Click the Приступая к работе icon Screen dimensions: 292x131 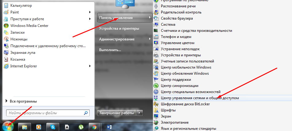pyautogui.click(x=6, y=19)
